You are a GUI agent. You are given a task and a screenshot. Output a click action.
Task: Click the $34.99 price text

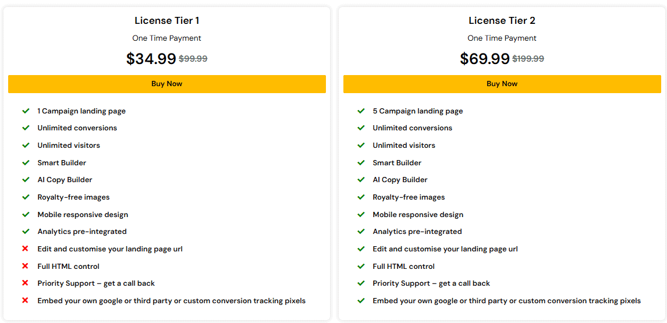[151, 59]
